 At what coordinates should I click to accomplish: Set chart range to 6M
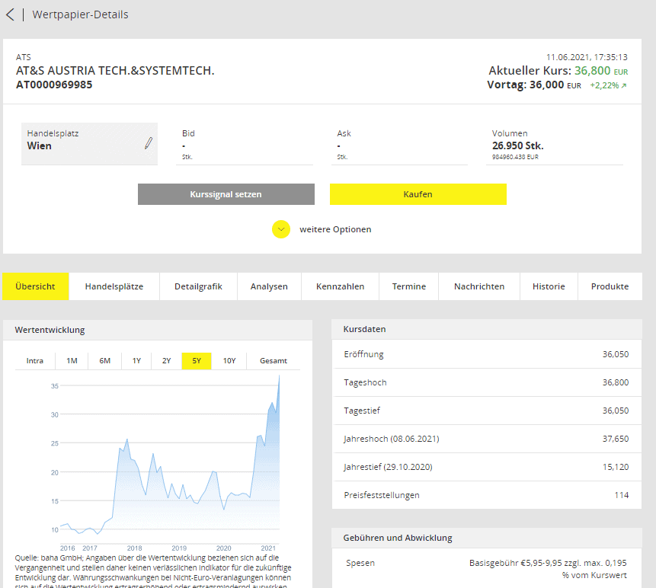105,361
